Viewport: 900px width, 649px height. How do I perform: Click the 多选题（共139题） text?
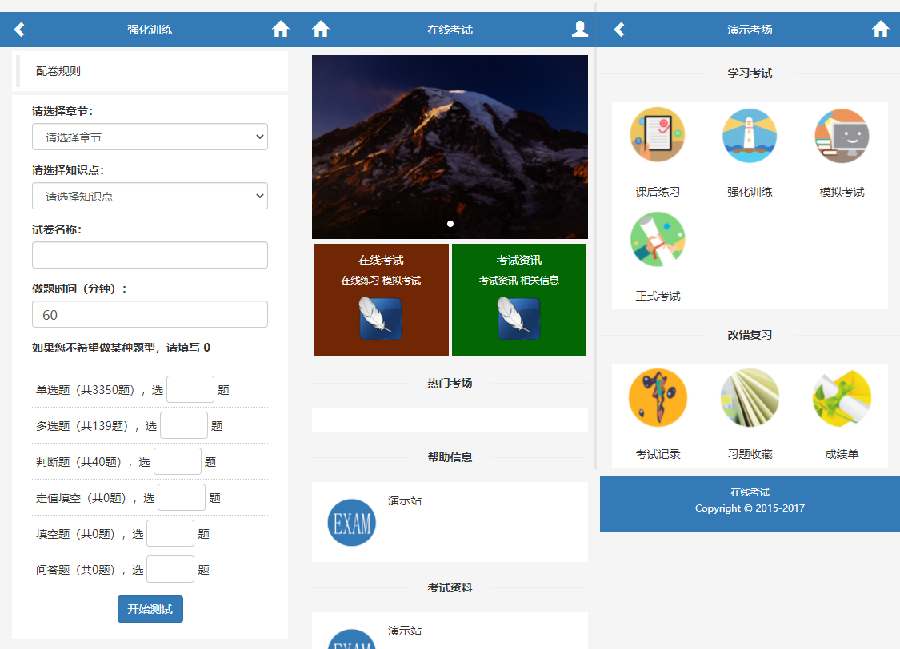pyautogui.click(x=83, y=426)
